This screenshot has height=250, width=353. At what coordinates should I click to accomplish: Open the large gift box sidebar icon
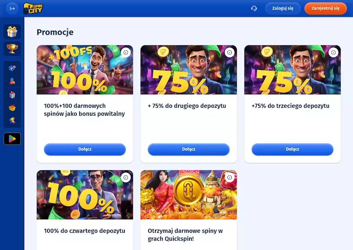(12, 32)
